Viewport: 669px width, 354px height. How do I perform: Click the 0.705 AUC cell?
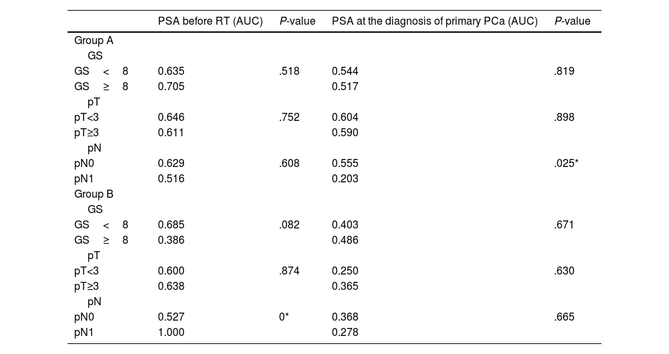(171, 87)
